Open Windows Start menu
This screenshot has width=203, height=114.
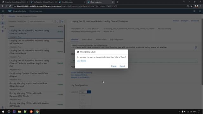tap(3, 111)
